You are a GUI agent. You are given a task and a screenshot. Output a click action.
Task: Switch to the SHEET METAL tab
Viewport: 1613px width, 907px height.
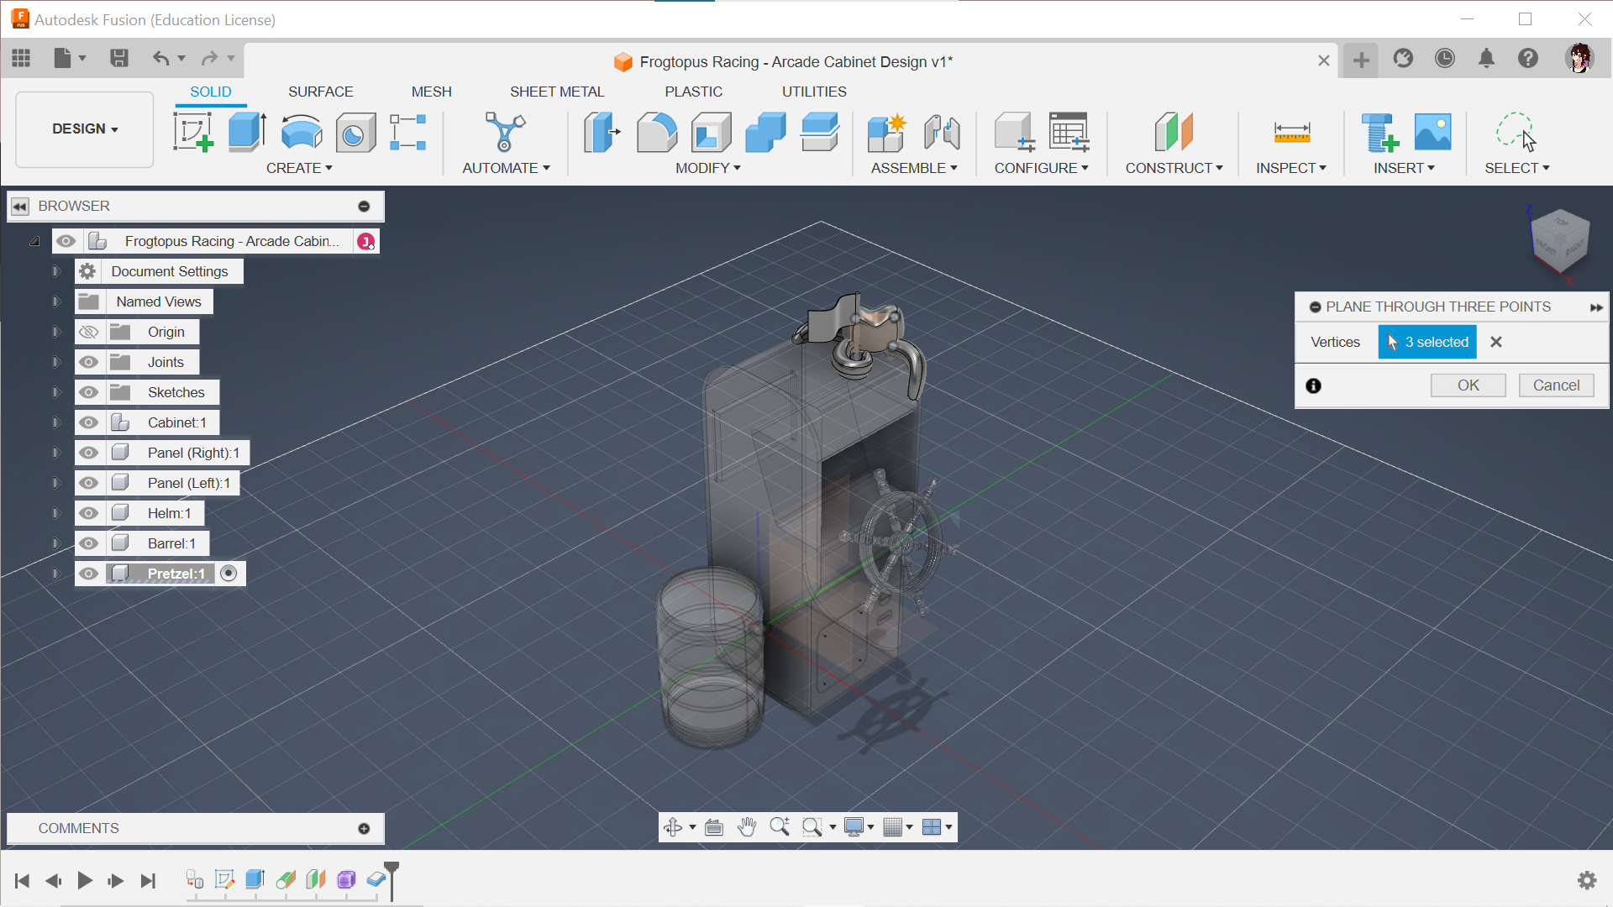click(557, 92)
